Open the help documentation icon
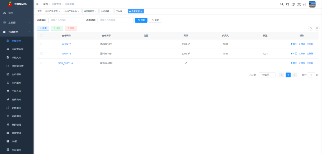The image size is (322, 154). tap(293, 4)
